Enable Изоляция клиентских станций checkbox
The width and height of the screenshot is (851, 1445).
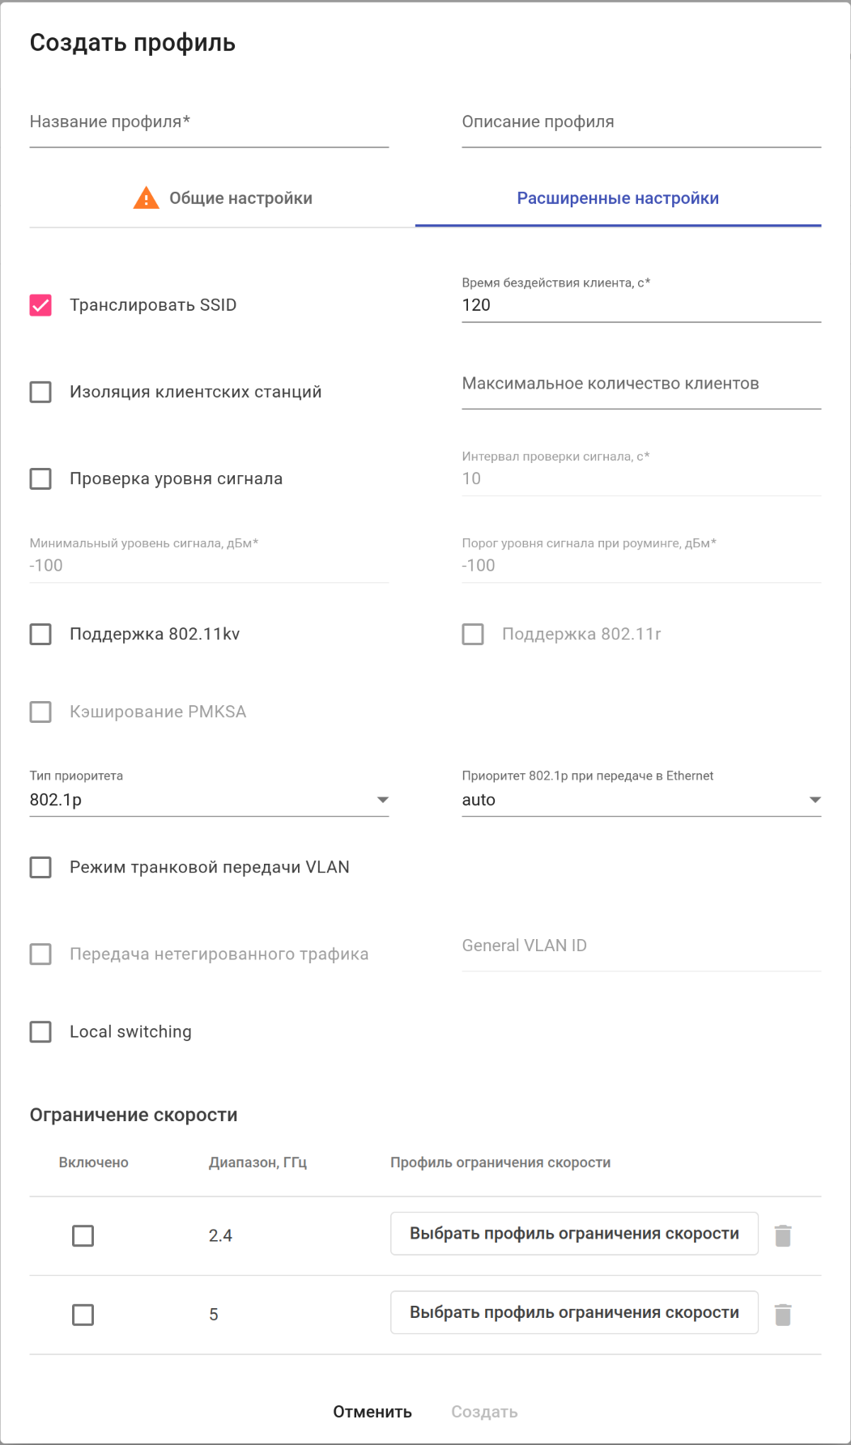pos(40,392)
